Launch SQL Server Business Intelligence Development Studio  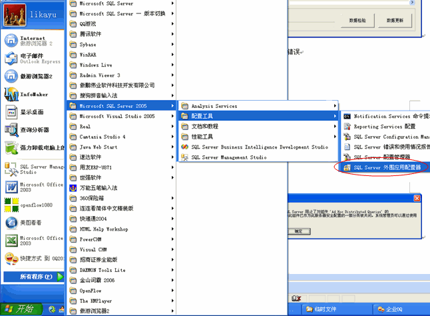coord(259,147)
